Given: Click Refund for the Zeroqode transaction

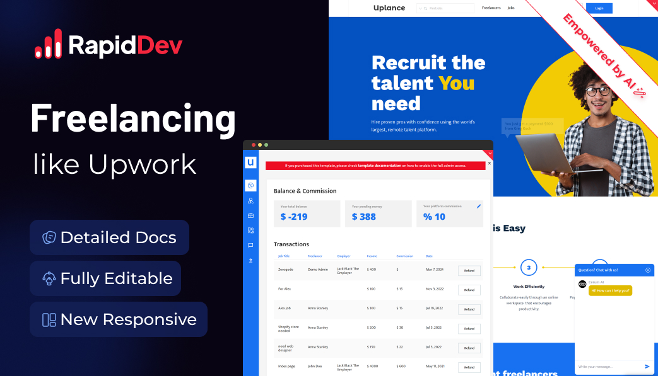Looking at the screenshot, I should (469, 270).
